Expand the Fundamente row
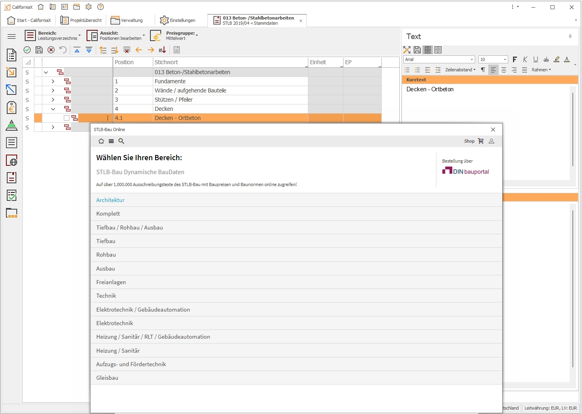 (x=53, y=81)
